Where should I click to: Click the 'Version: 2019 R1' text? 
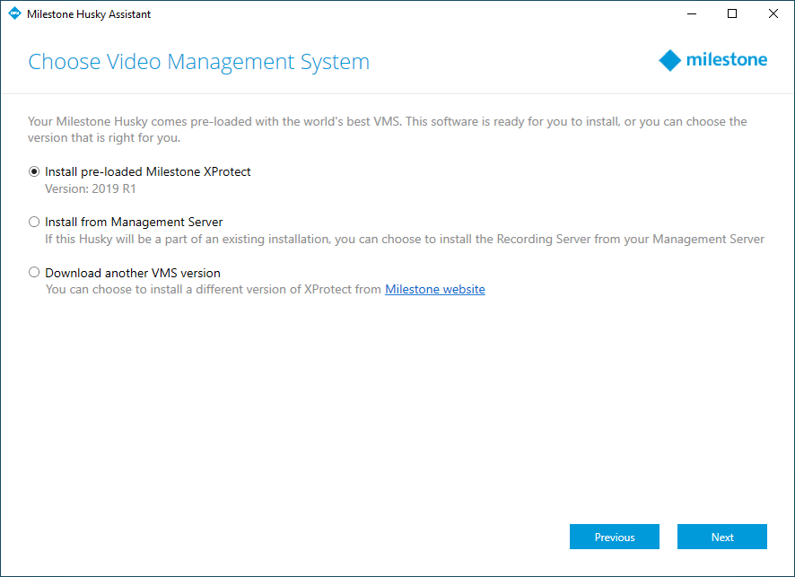[x=91, y=189]
